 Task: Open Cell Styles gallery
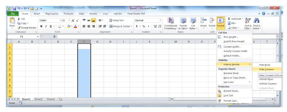coord(193,24)
